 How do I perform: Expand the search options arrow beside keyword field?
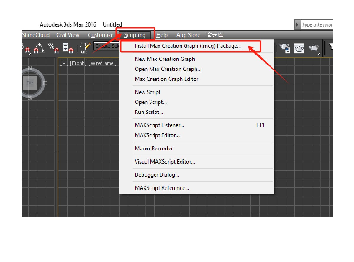297,25
